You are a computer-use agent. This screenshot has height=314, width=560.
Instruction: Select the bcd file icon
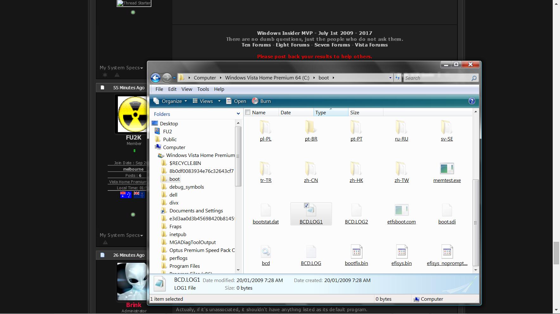coord(266,251)
